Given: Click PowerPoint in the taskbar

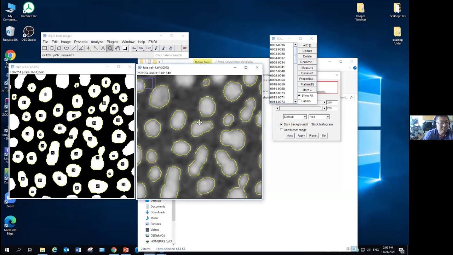Looking at the screenshot, I should (x=126, y=250).
